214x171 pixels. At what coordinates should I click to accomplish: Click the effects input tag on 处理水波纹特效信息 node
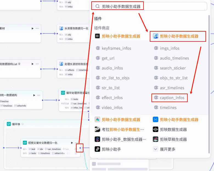click(x=70, y=70)
